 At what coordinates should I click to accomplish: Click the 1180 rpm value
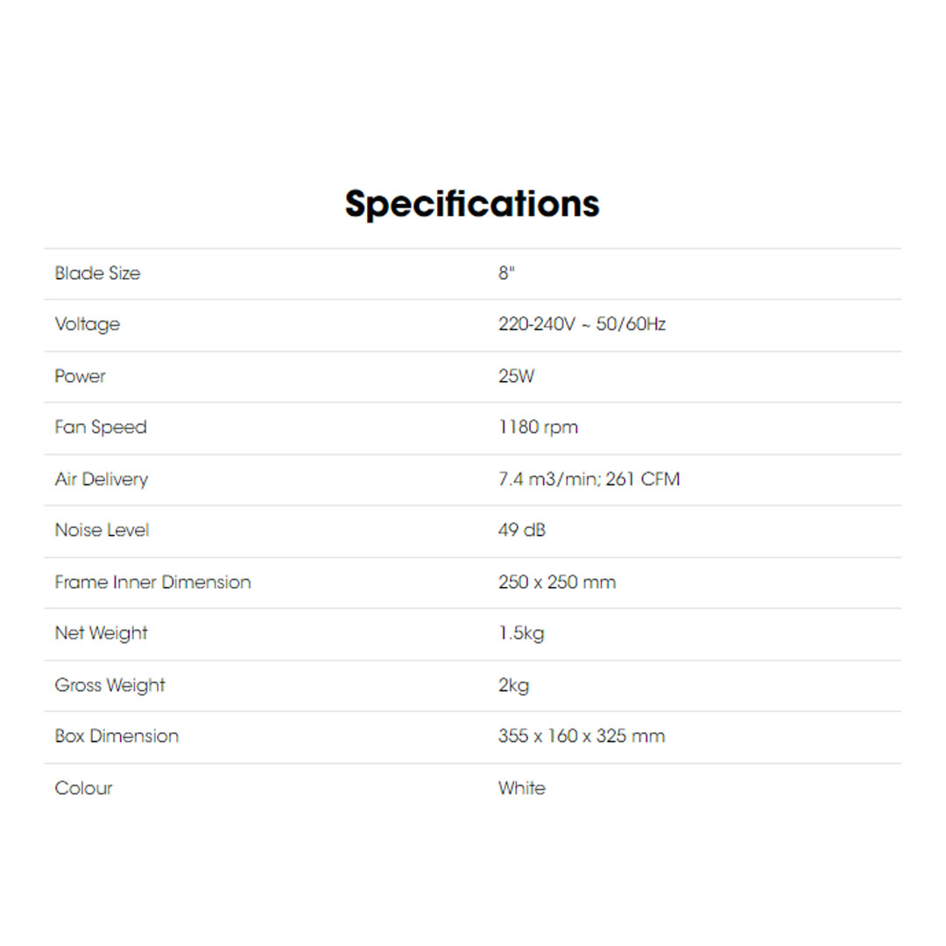[538, 427]
